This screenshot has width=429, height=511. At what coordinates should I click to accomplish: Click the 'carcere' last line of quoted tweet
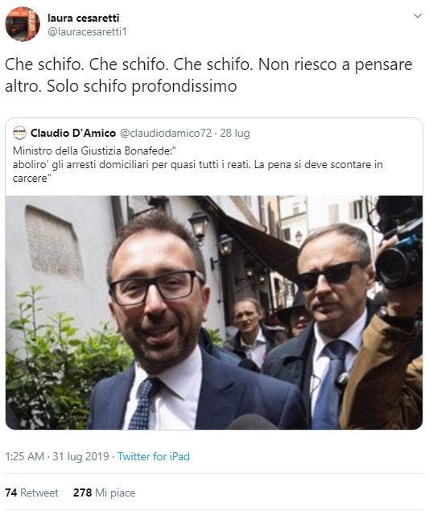(32, 179)
